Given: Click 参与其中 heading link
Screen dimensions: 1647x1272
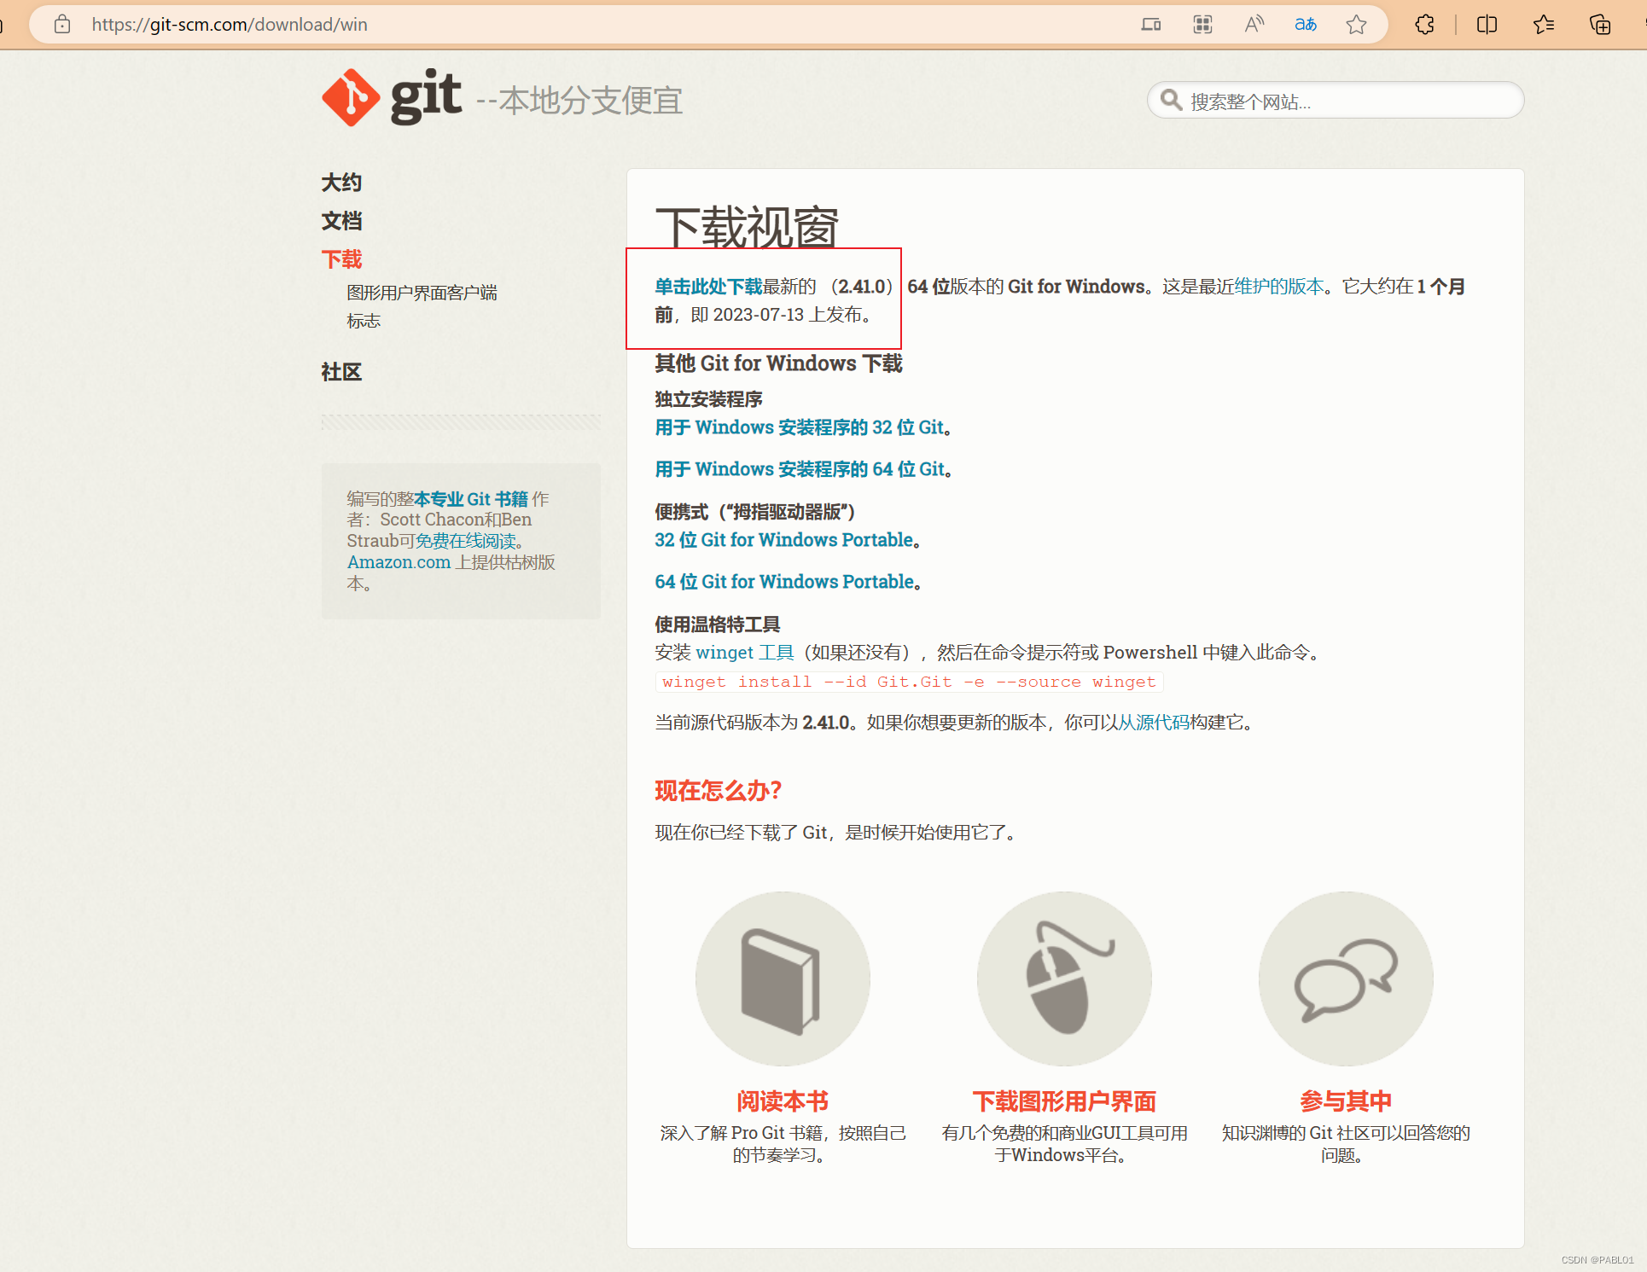Looking at the screenshot, I should (x=1346, y=1101).
